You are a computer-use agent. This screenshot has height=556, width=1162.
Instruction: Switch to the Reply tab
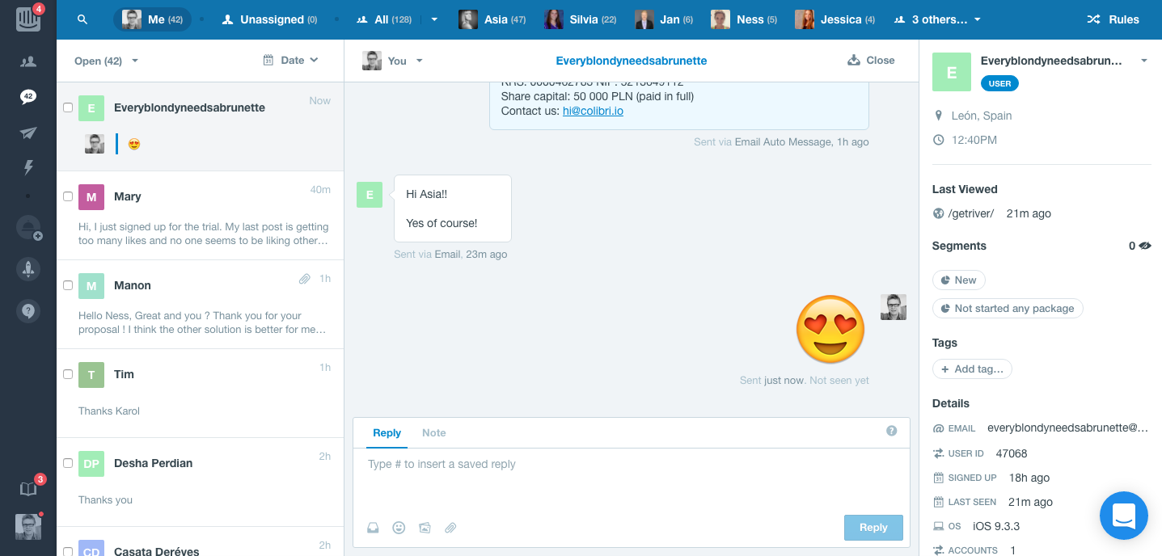pyautogui.click(x=387, y=433)
